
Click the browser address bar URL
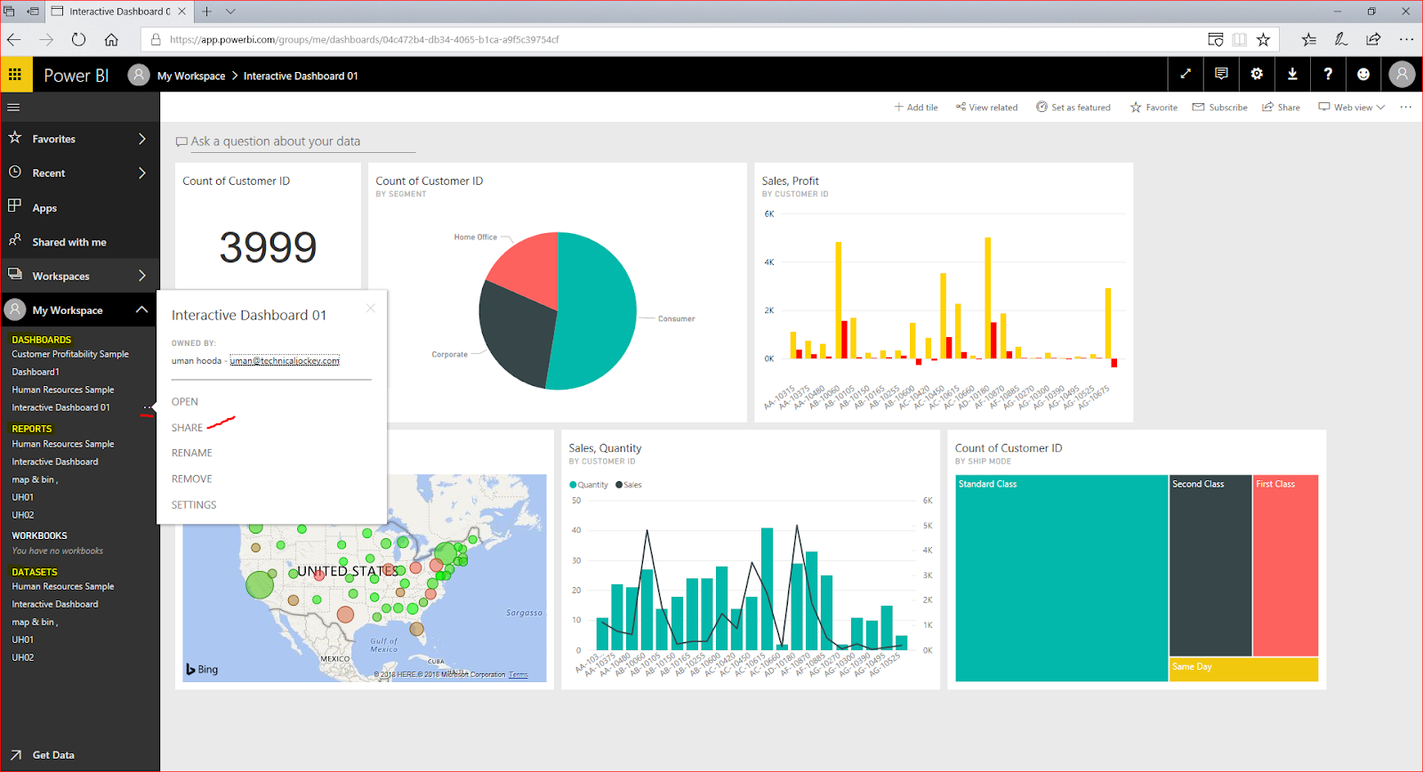point(365,39)
